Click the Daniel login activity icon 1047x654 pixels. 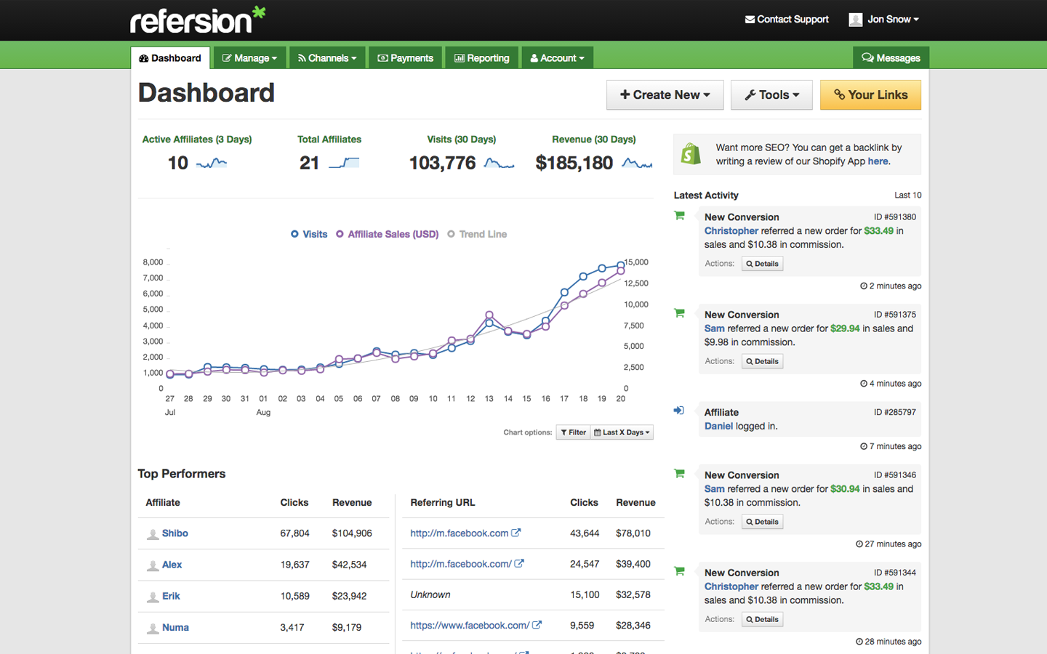tap(679, 411)
